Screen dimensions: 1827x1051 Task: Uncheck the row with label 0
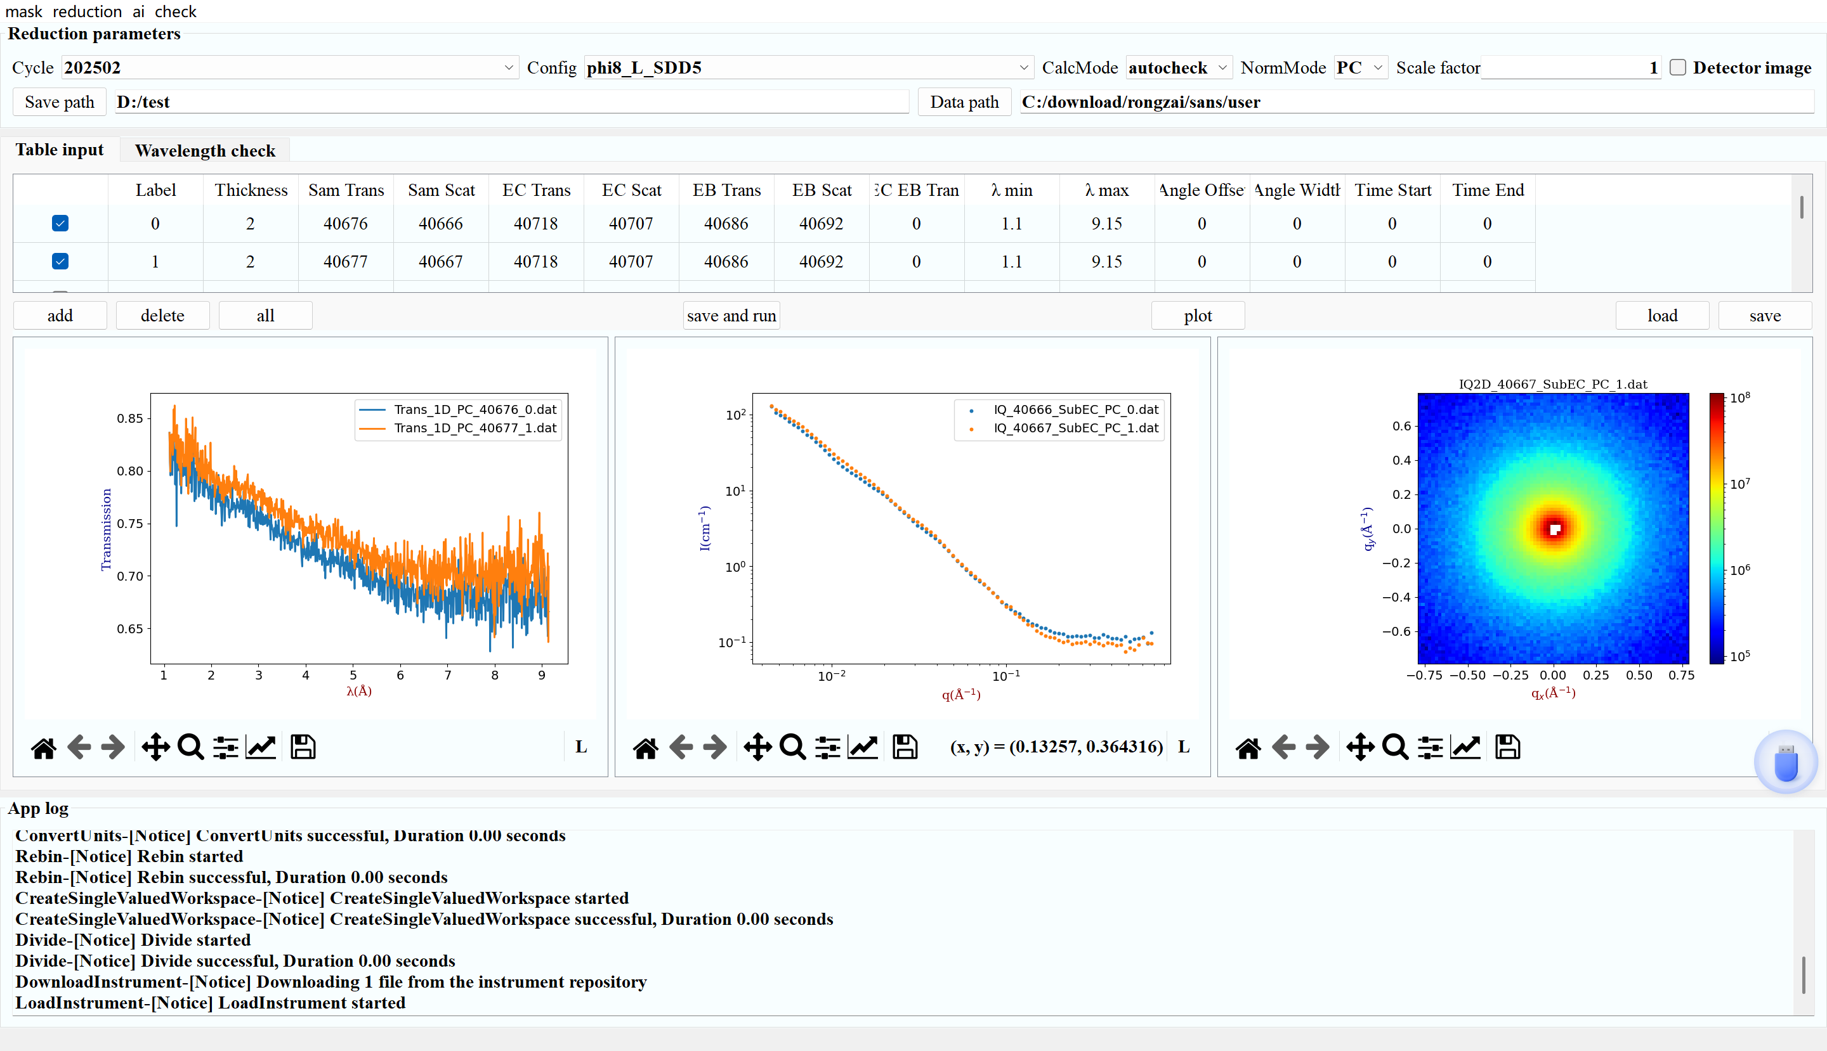(61, 224)
